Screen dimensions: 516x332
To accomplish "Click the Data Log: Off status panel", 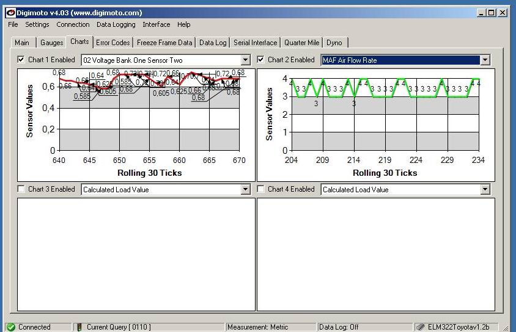I will pos(338,327).
